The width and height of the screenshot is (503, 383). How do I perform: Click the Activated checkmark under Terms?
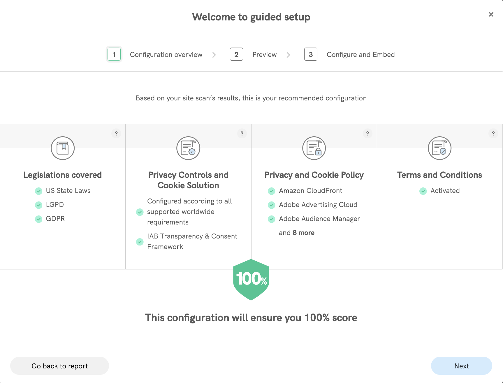click(423, 191)
